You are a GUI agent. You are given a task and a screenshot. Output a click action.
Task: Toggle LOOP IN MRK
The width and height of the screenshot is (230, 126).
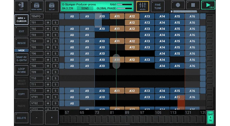pos(21,70)
